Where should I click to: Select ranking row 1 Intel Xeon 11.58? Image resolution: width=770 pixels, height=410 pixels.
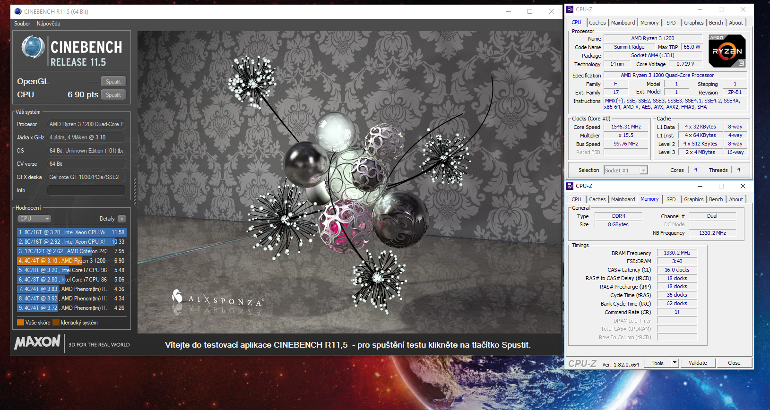coord(72,232)
